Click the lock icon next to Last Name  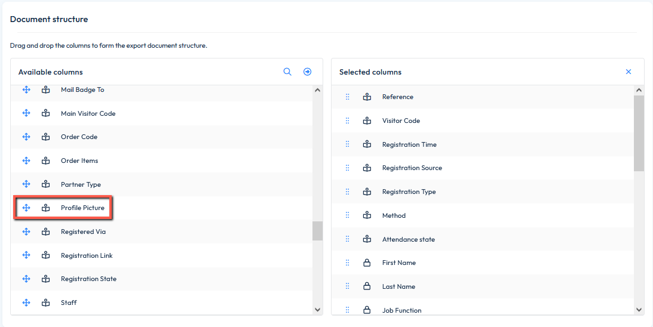tap(367, 286)
